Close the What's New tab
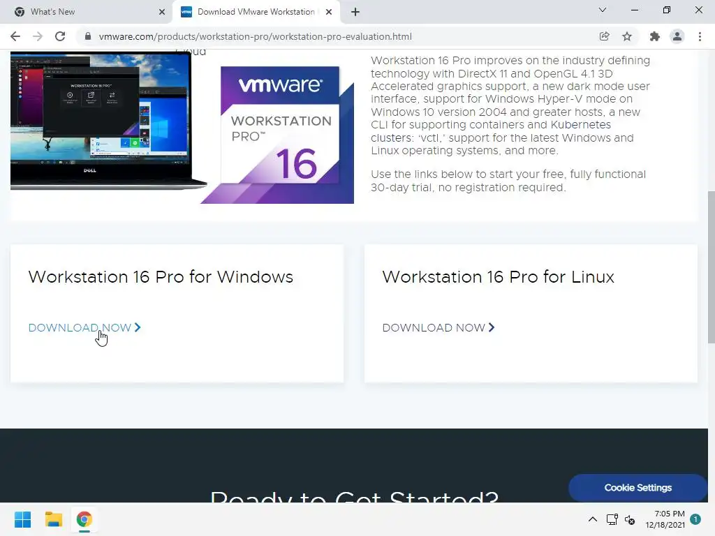Image resolution: width=715 pixels, height=536 pixels. click(162, 12)
